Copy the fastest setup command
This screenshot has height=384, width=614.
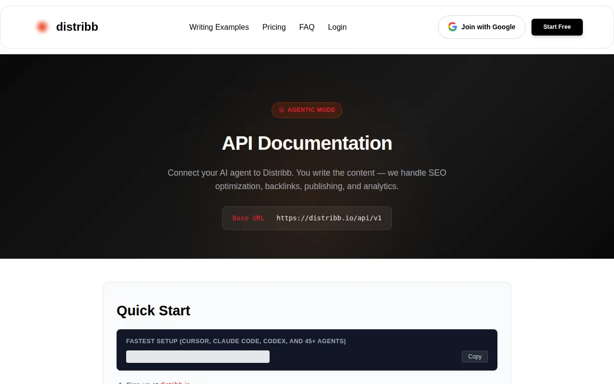coord(475,357)
